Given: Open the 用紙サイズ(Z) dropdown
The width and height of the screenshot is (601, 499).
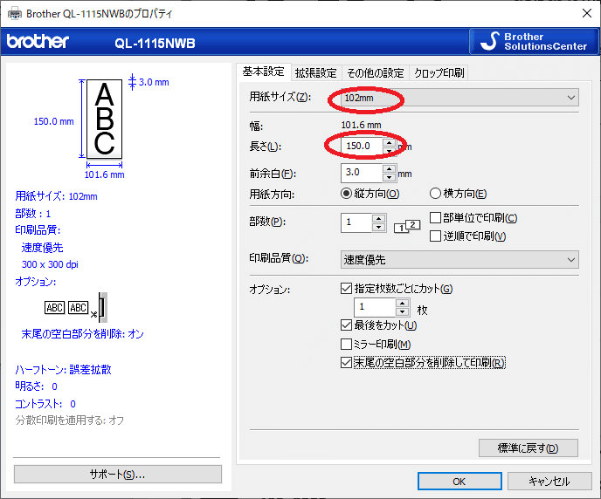Looking at the screenshot, I should [x=459, y=98].
